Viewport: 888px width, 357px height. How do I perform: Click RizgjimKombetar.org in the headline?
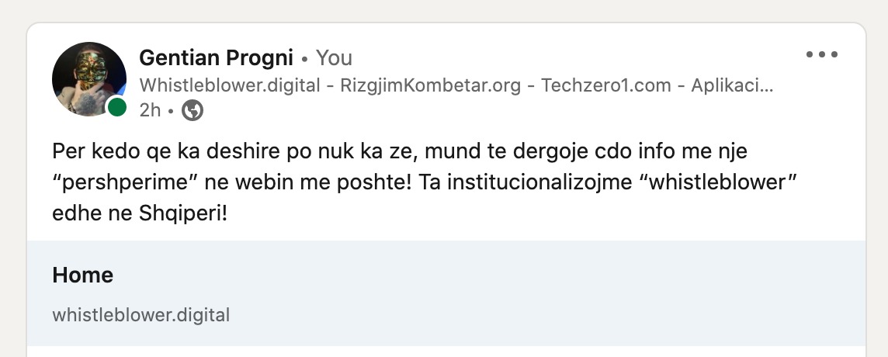(430, 85)
